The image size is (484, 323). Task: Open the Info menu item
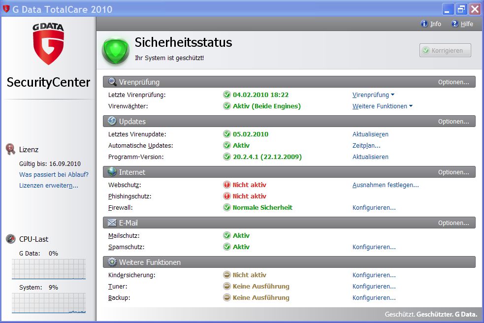point(431,24)
